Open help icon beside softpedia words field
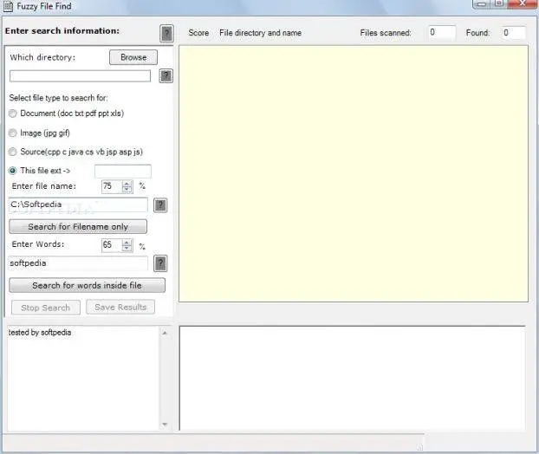The width and height of the screenshot is (539, 454). tap(160, 263)
